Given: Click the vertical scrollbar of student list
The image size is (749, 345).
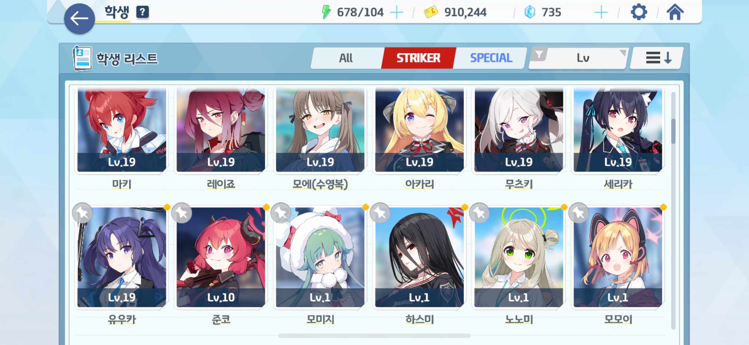Looking at the screenshot, I should point(673,131).
